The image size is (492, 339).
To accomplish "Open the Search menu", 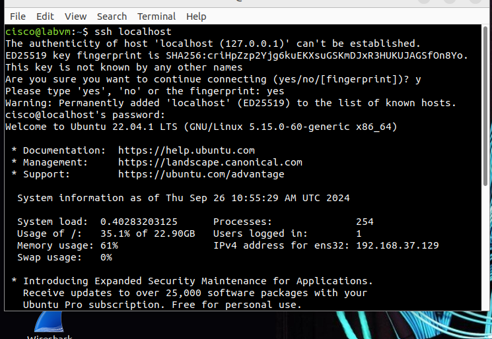I will tap(112, 16).
